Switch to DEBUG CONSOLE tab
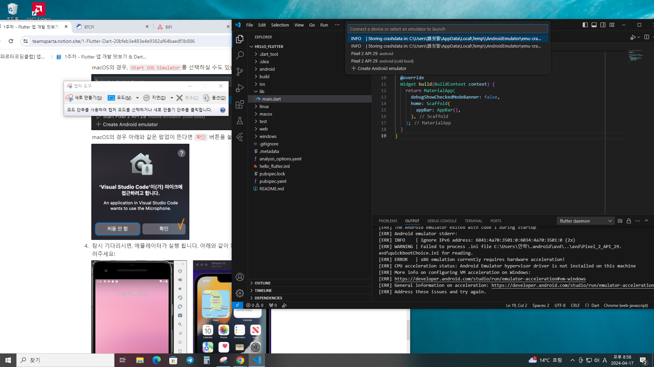The height and width of the screenshot is (367, 654). pos(442,221)
